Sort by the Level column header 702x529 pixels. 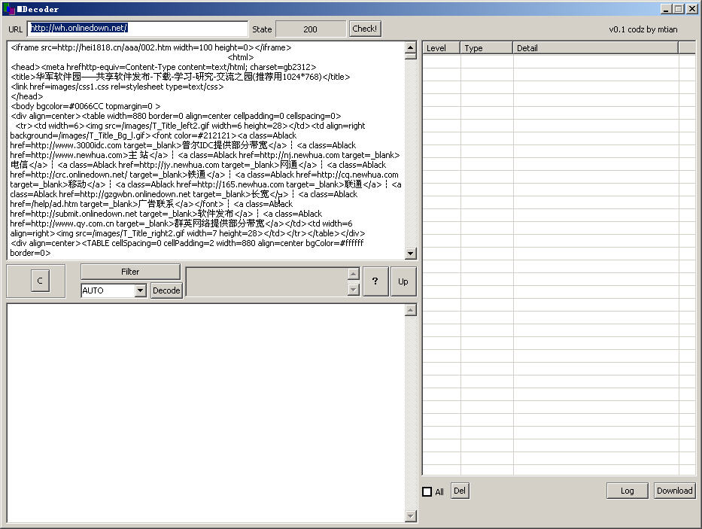coord(441,48)
